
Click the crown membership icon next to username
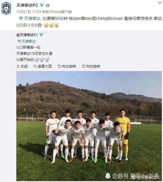pyautogui.click(x=47, y=5)
